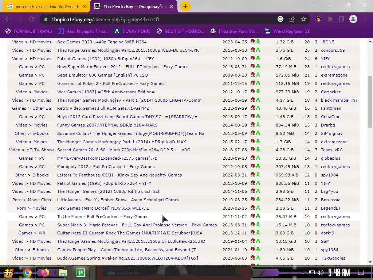Click uploader Carjacker link
The height and width of the screenshot is (280, 373).
pyautogui.click(x=330, y=92)
